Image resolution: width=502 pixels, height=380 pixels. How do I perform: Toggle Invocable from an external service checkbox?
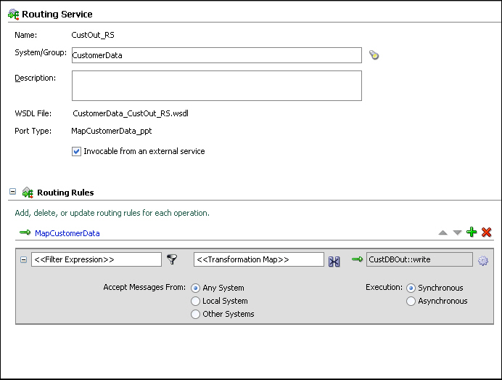coord(76,151)
